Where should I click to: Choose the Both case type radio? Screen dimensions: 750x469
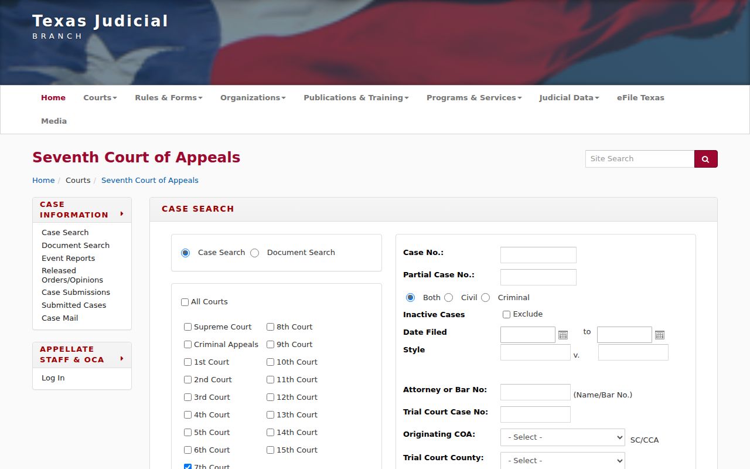pyautogui.click(x=410, y=298)
